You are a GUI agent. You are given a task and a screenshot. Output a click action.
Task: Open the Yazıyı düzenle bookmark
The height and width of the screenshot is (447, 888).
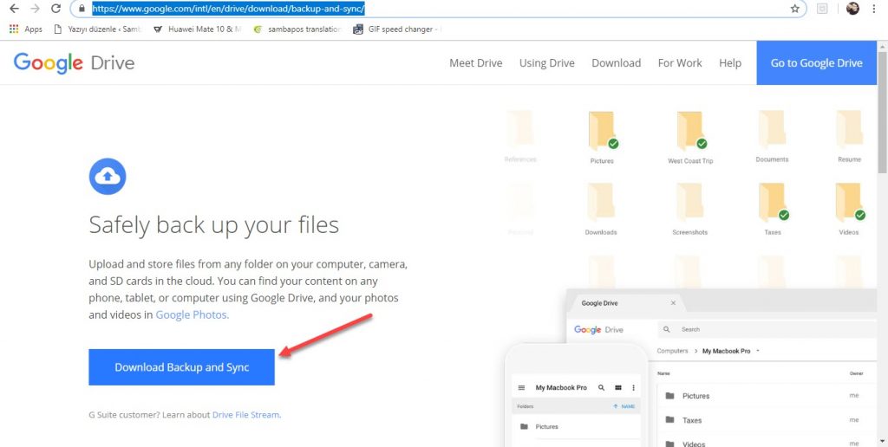coord(99,29)
